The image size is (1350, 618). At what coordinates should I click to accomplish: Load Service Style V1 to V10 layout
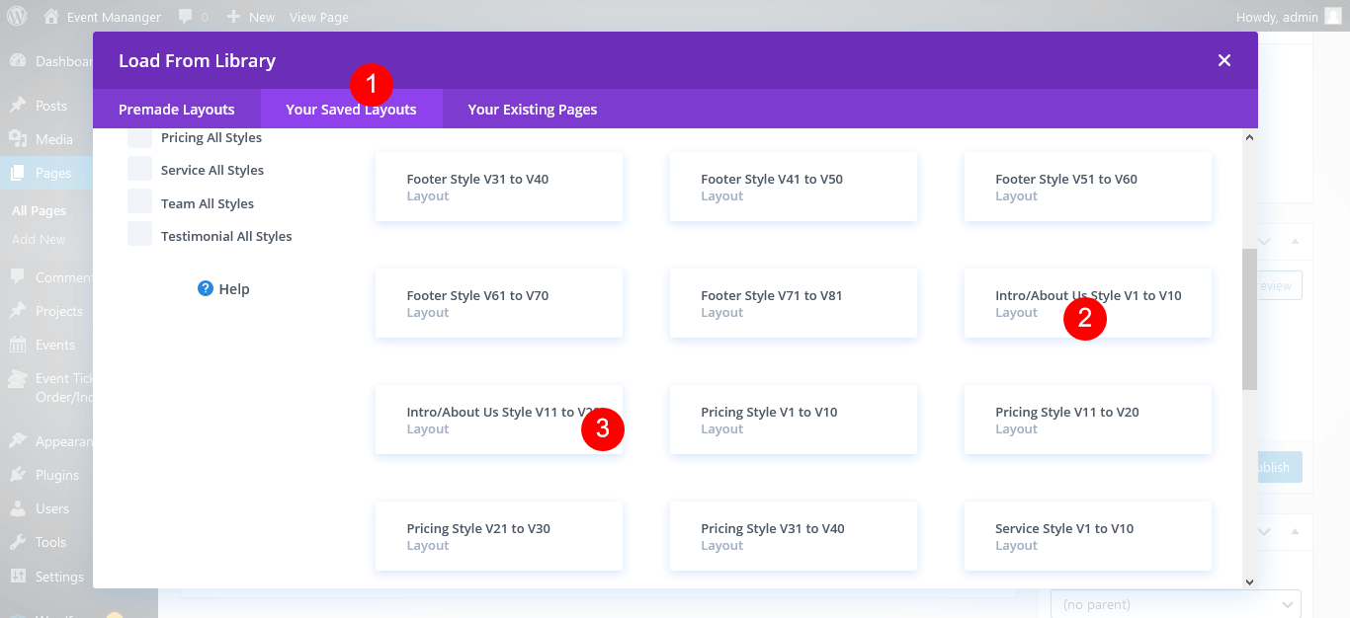[1088, 536]
